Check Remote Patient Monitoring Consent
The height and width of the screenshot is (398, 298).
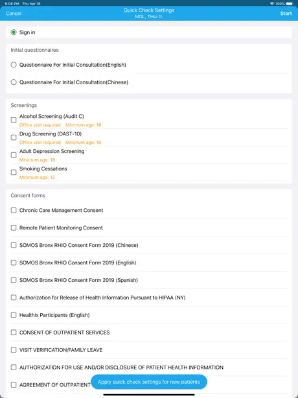click(x=14, y=228)
